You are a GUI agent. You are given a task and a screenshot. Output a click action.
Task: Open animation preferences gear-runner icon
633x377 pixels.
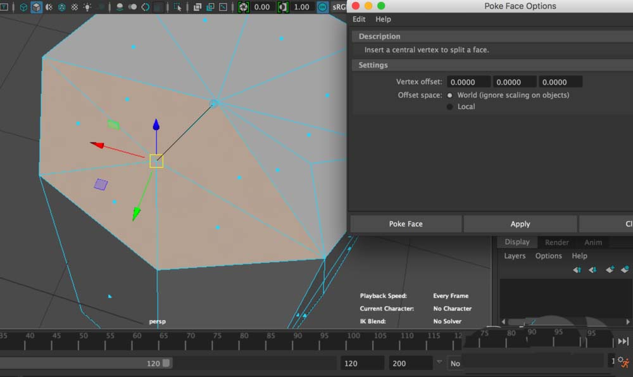click(x=624, y=362)
